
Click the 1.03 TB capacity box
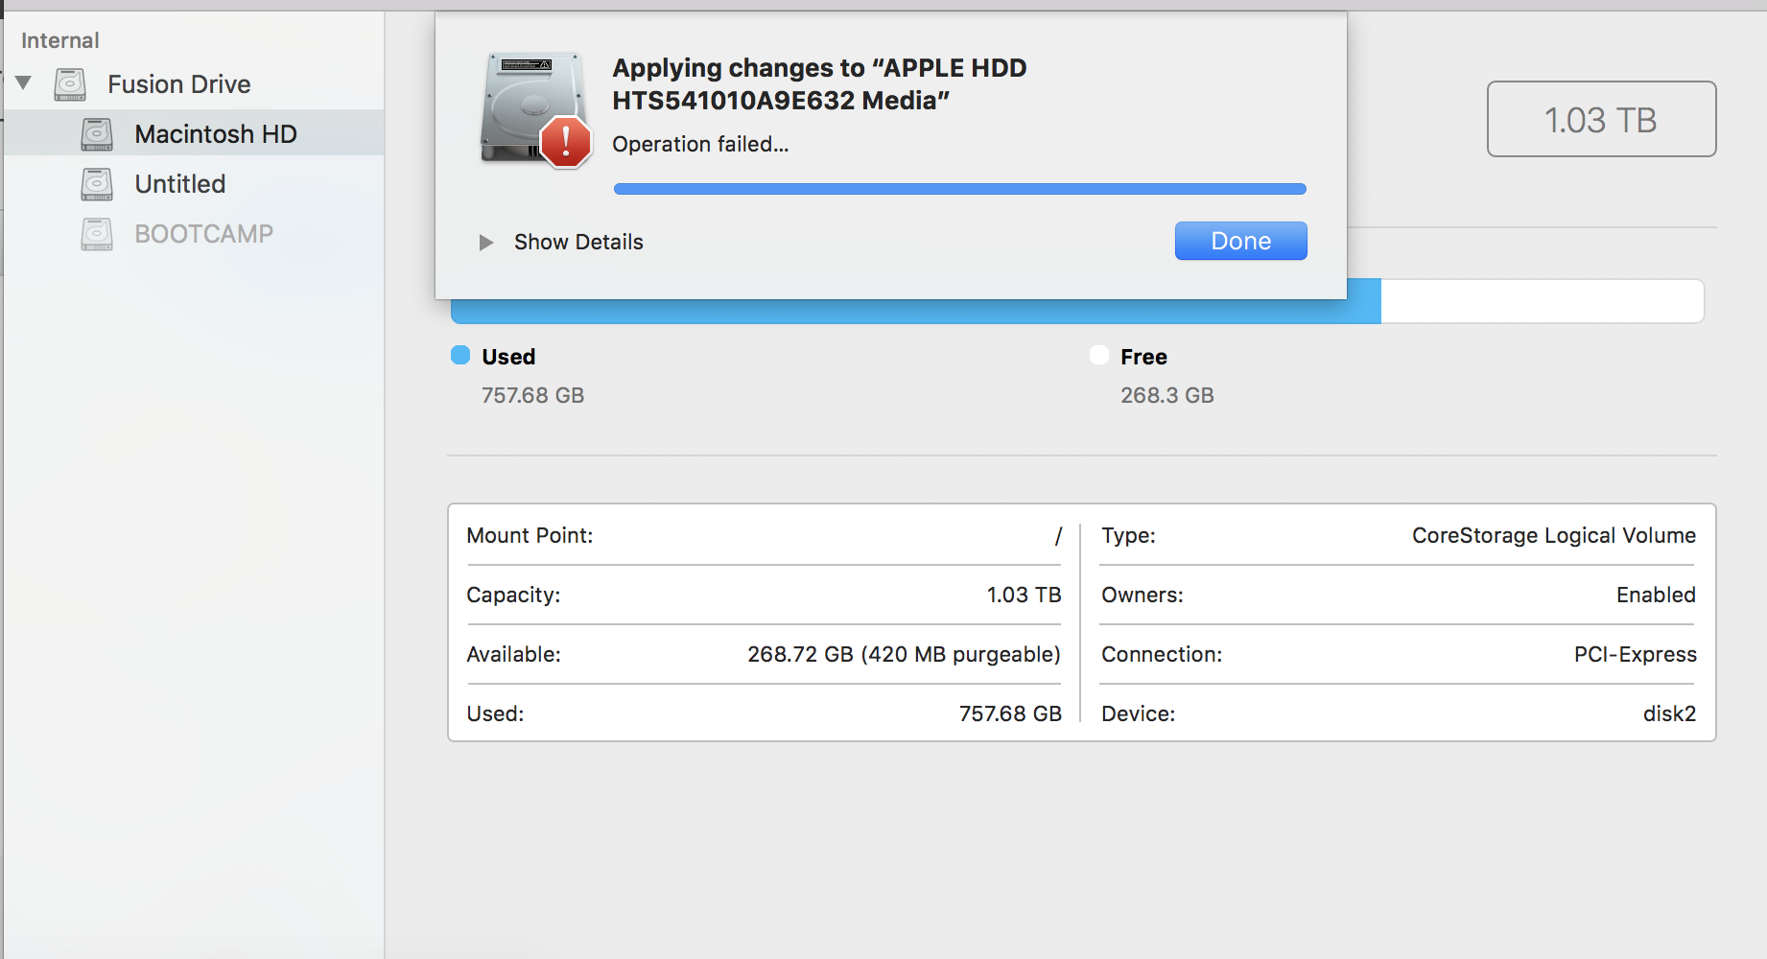(x=1601, y=120)
